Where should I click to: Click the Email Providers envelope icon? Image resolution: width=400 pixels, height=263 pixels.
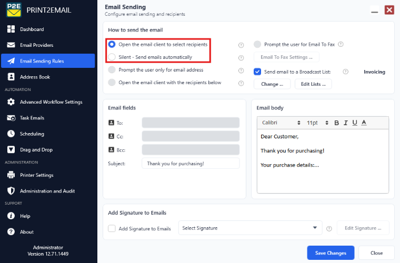[11, 45]
